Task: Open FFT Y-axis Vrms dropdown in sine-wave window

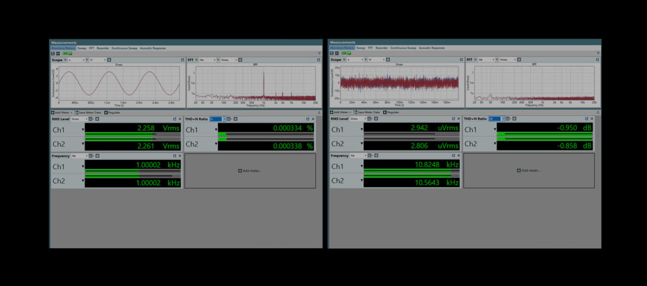Action: (x=229, y=60)
